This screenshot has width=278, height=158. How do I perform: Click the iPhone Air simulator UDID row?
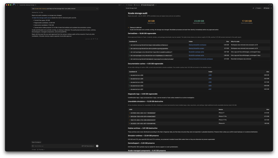[x=199, y=124]
